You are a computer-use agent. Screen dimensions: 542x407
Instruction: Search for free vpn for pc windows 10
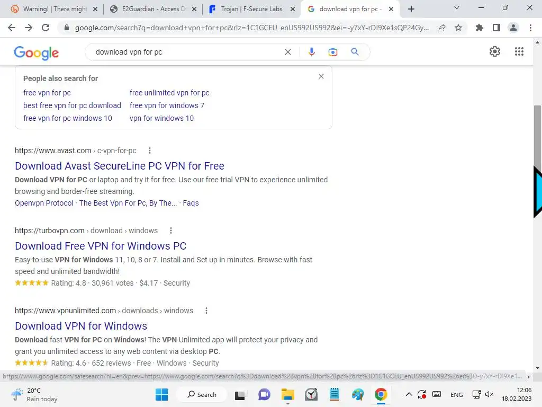[x=68, y=118]
